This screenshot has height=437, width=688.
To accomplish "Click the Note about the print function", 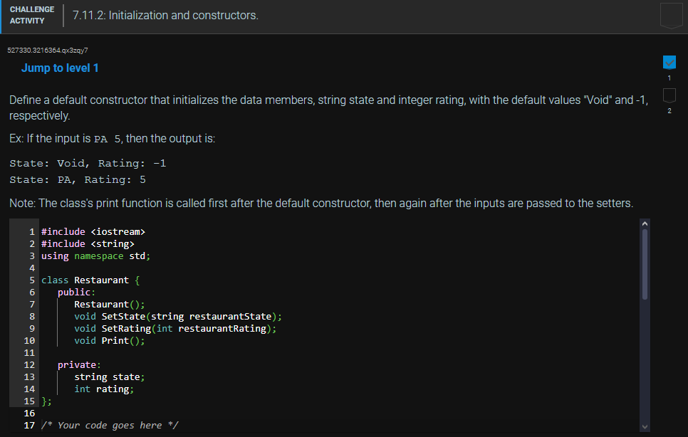I will [214, 203].
